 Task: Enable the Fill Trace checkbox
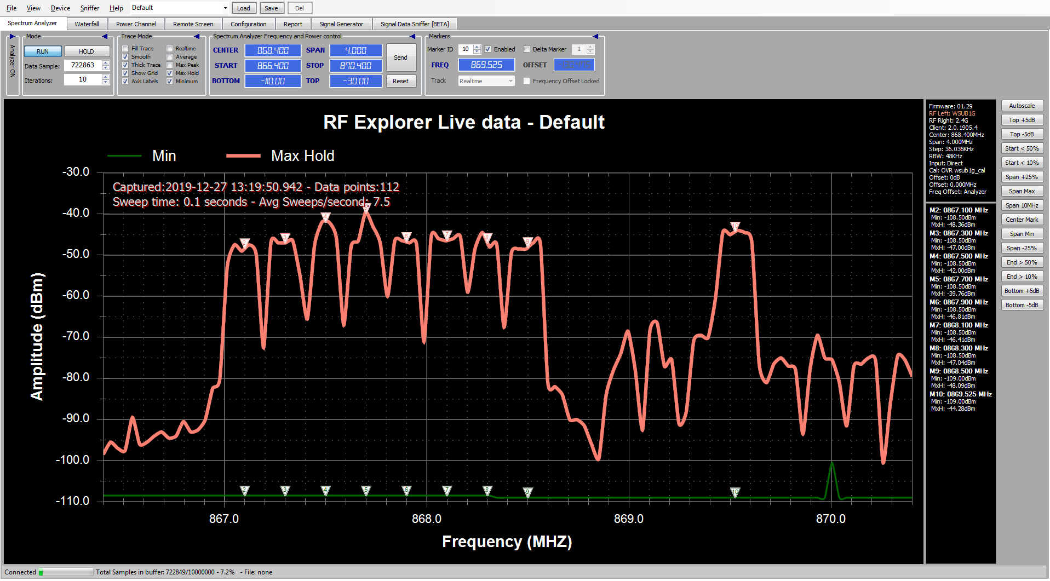point(125,49)
